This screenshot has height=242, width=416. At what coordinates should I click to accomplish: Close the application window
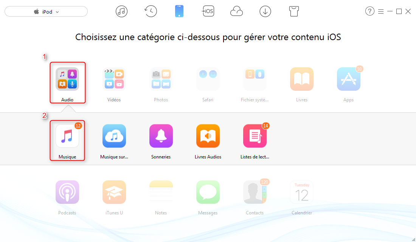[408, 11]
